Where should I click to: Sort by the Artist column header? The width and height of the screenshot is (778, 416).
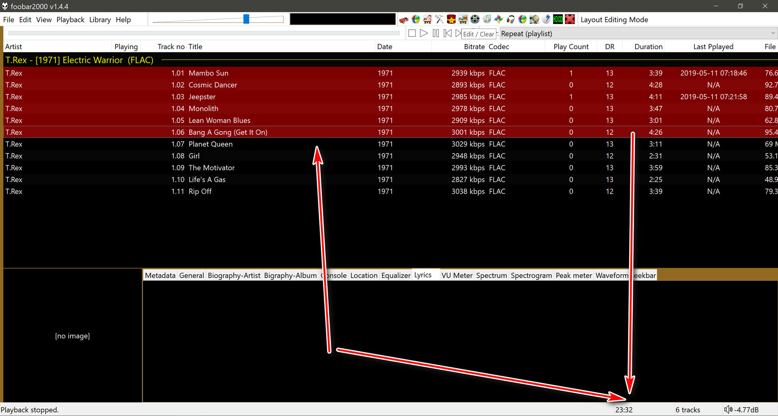57,47
